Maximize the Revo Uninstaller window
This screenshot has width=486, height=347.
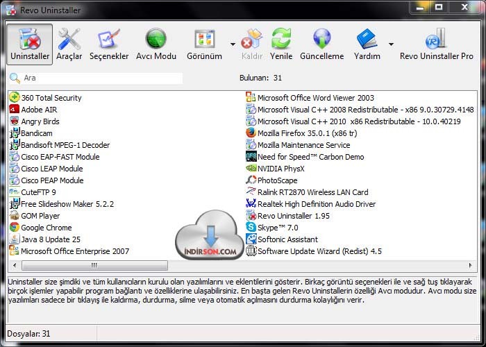439,7
